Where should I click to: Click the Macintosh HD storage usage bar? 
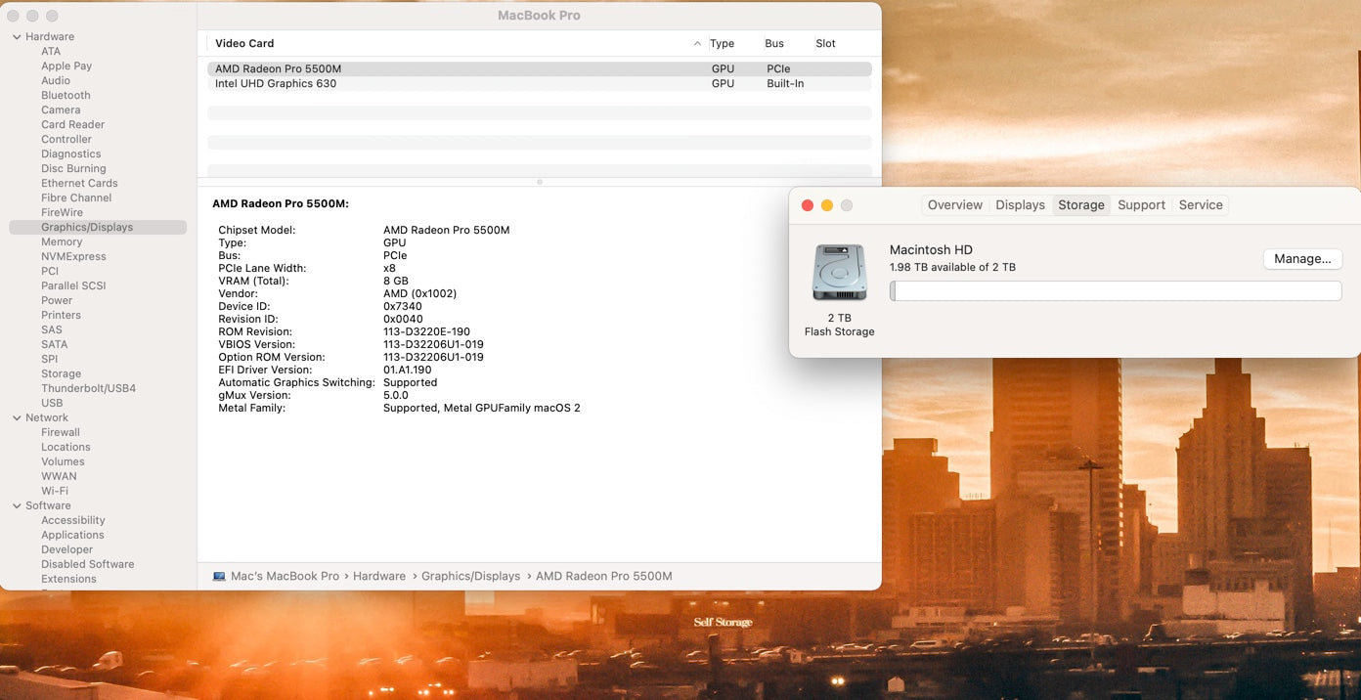tap(1115, 291)
